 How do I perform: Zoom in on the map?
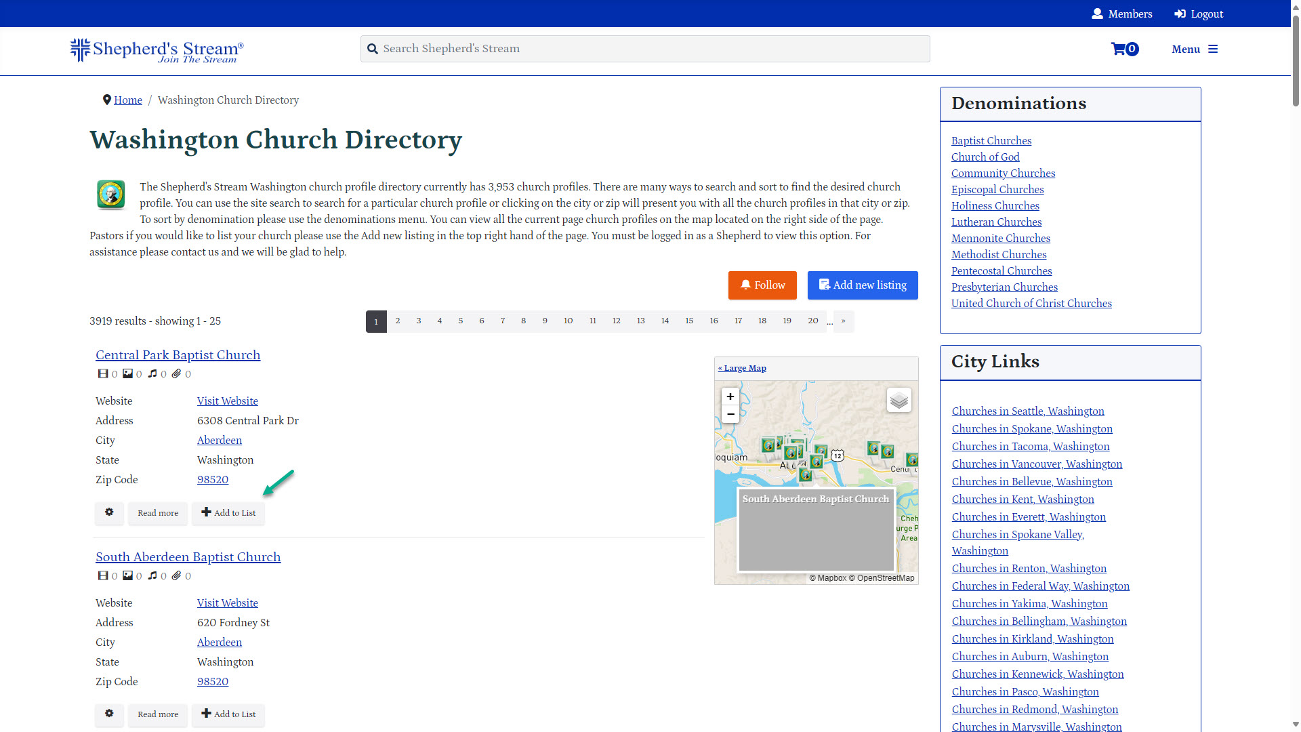(730, 396)
